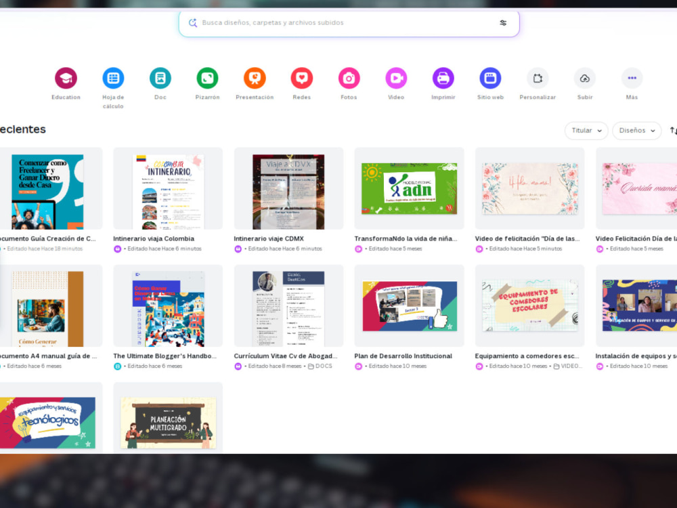This screenshot has height=508, width=677.
Task: Open the Planeación Multigrado thumbnail
Action: (168, 418)
